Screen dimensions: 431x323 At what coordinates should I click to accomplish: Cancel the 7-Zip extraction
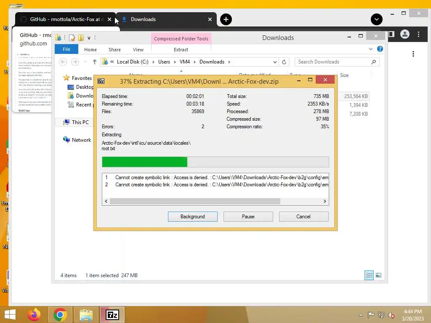pyautogui.click(x=303, y=217)
